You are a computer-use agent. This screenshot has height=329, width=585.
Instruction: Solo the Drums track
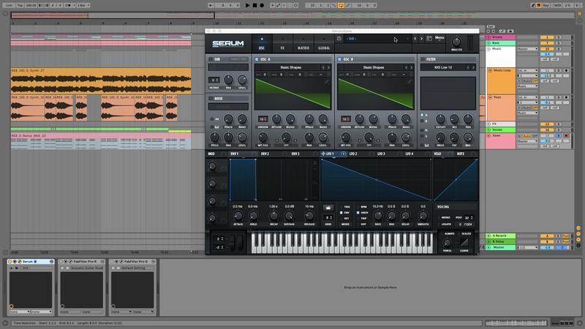[559, 37]
